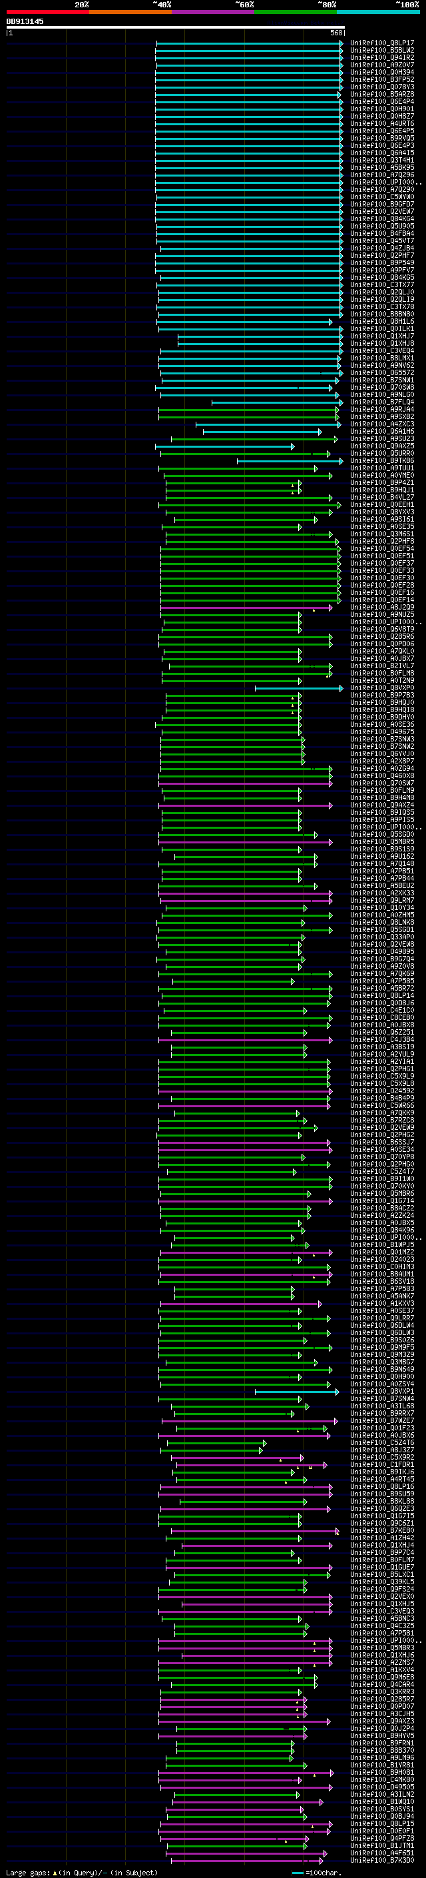Click the purple alignment bar for UniRef100_B7WZE7
The height and width of the screenshot is (1878, 426).
click(x=250, y=1420)
